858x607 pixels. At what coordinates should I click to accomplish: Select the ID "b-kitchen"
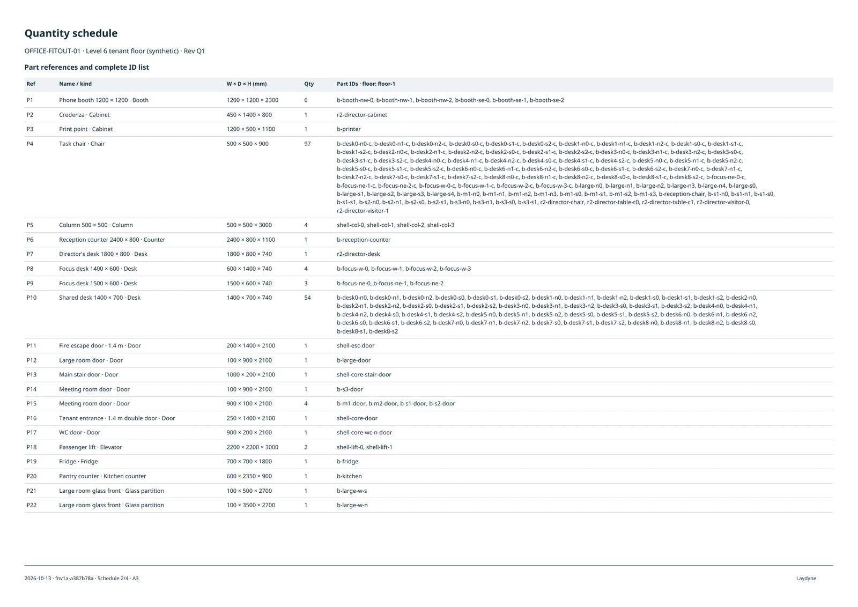tap(349, 476)
